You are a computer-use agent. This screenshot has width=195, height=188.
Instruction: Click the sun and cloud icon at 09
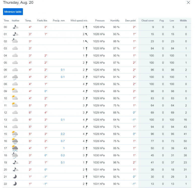(15, 91)
